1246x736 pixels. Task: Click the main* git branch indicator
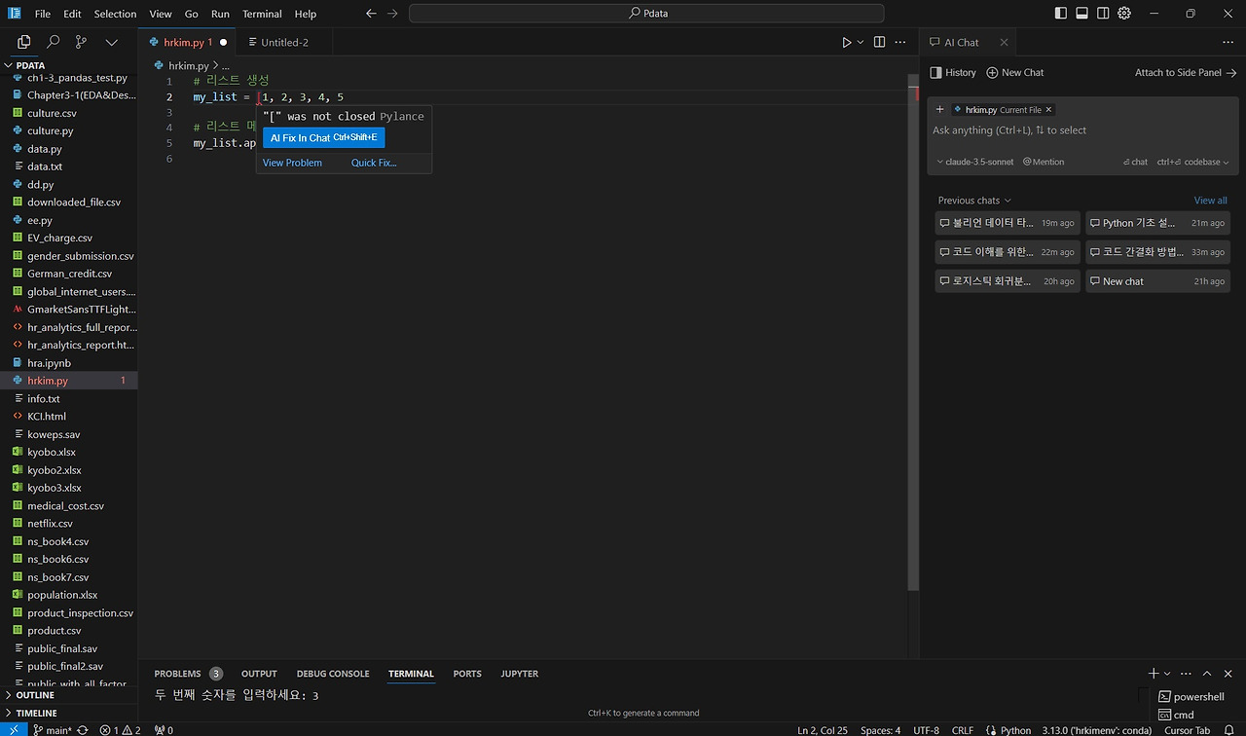[53, 730]
